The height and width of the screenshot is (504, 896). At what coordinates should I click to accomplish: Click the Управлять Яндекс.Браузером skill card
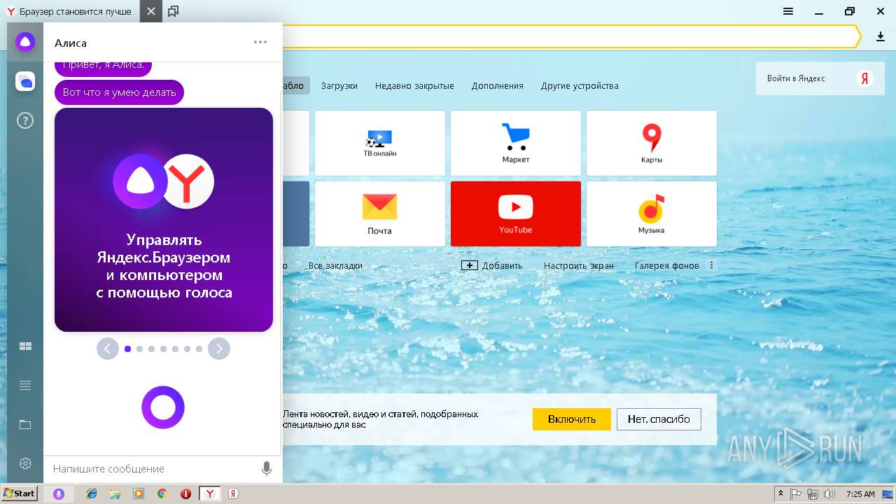coord(164,219)
